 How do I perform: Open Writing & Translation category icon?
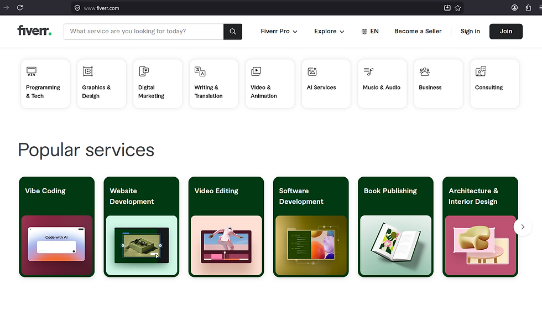coord(200,71)
